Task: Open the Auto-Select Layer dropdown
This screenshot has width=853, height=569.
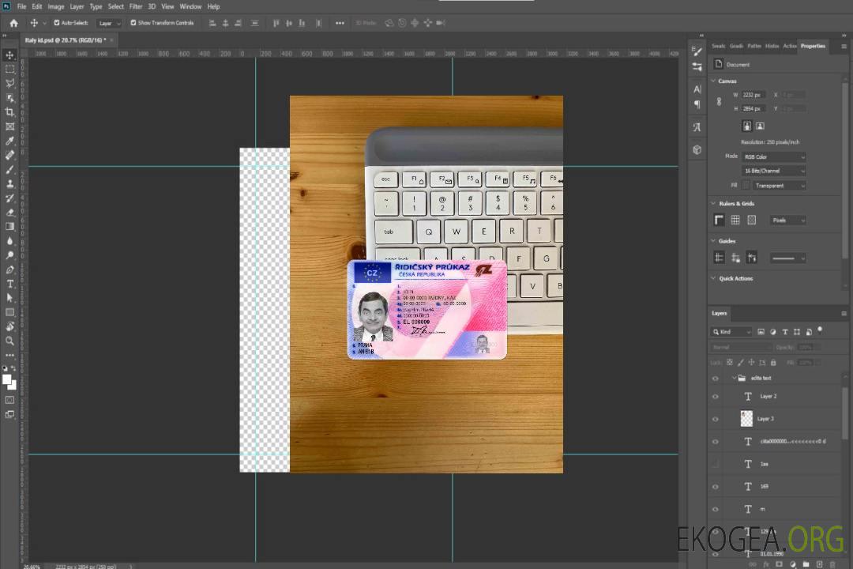Action: [x=109, y=23]
